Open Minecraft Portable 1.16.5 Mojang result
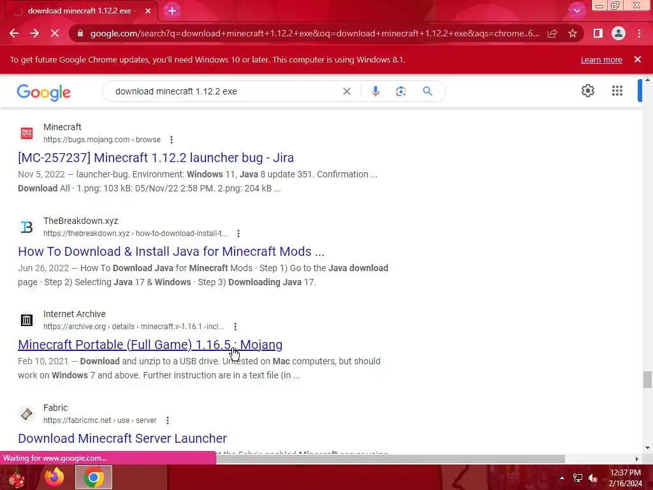This screenshot has width=653, height=490. click(150, 345)
